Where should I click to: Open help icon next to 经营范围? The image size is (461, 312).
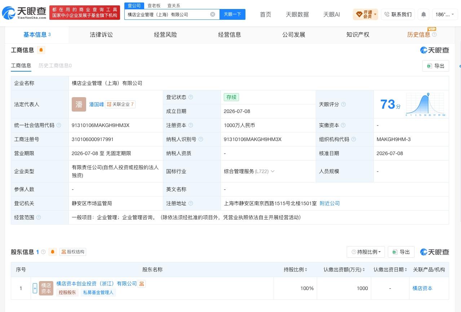pos(39,217)
